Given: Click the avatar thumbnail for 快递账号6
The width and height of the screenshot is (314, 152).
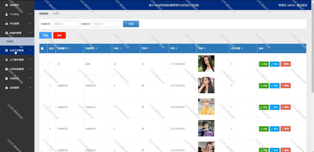Looking at the screenshot, I should (x=206, y=128).
